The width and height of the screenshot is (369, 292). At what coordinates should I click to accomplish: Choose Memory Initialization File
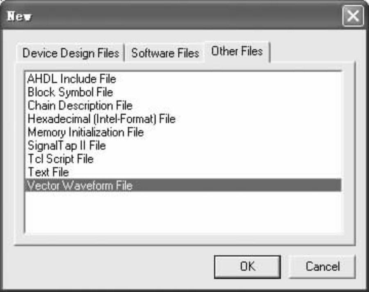coord(85,132)
